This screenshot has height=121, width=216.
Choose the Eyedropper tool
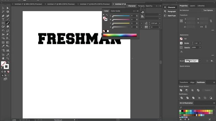coord(3,46)
